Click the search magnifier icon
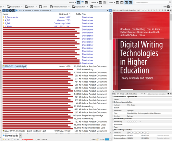The width and height of the screenshot is (172, 141). [x=169, y=2]
